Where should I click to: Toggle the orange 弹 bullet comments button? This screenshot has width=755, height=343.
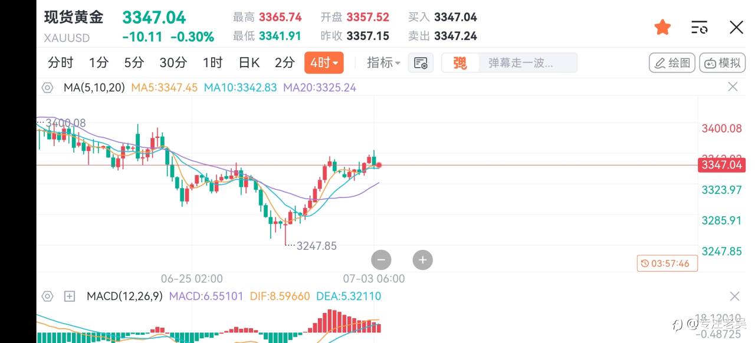coord(459,63)
